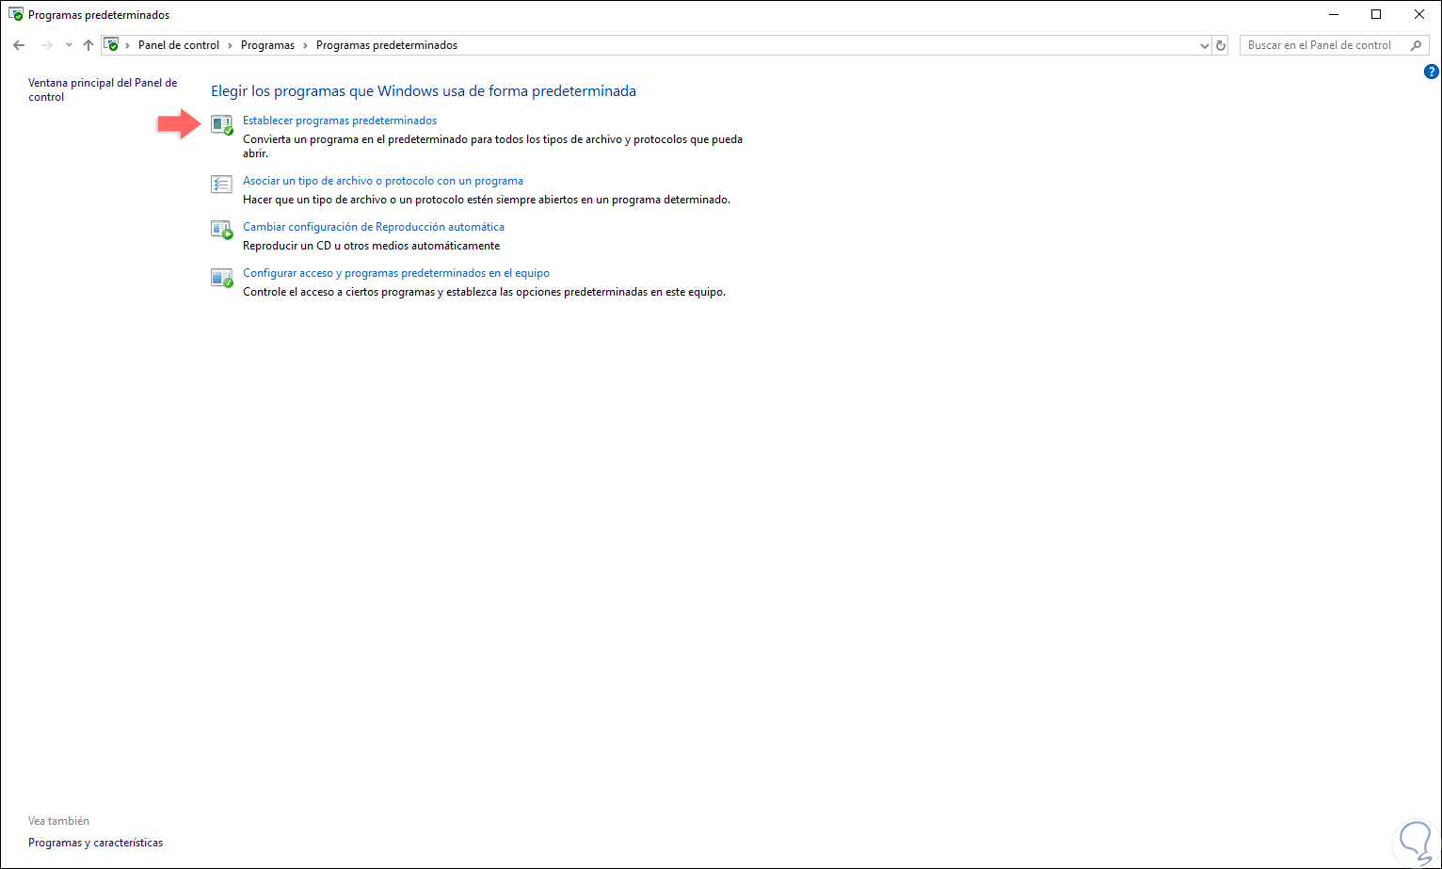Click the Configurar acceso y programas icon
The width and height of the screenshot is (1442, 869).
[221, 278]
